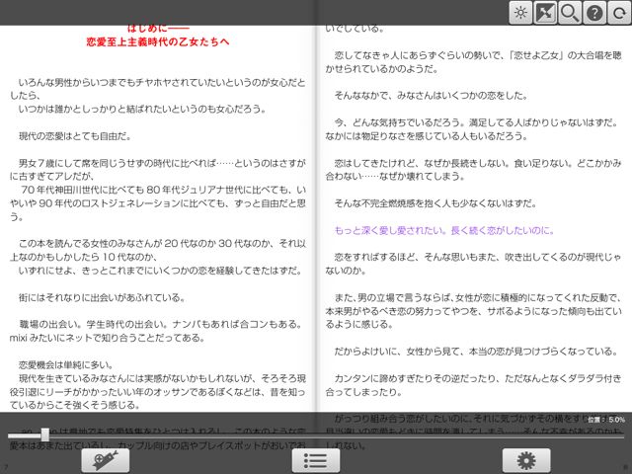Add a bookmark with the pin icon button
The height and width of the screenshot is (474, 632).
pyautogui.click(x=106, y=460)
